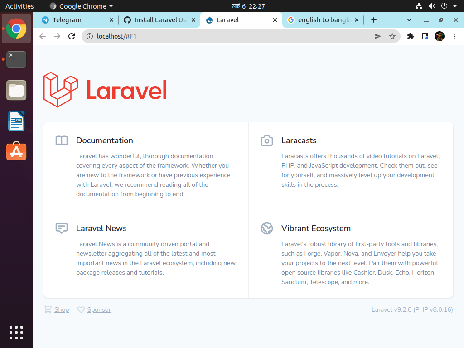464x348 pixels.
Task: Open the Laracasts link
Action: tap(299, 140)
